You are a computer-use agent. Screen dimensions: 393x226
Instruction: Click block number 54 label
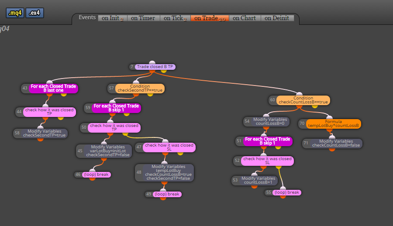tap(247, 121)
